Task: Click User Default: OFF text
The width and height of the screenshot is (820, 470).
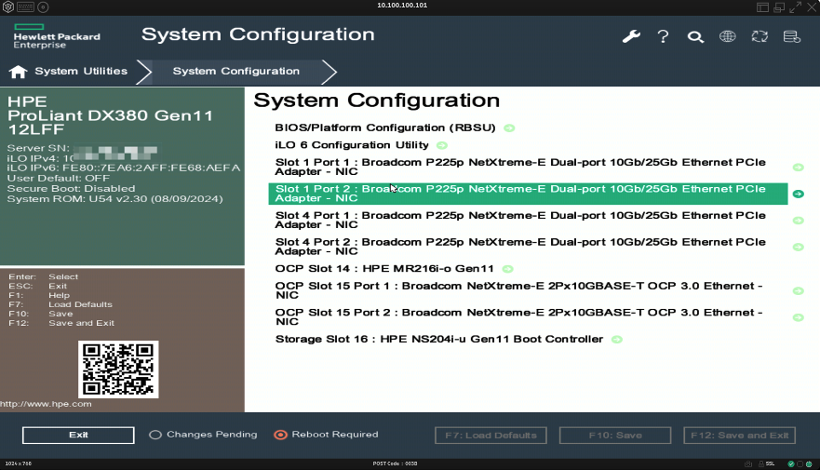Action: tap(59, 179)
